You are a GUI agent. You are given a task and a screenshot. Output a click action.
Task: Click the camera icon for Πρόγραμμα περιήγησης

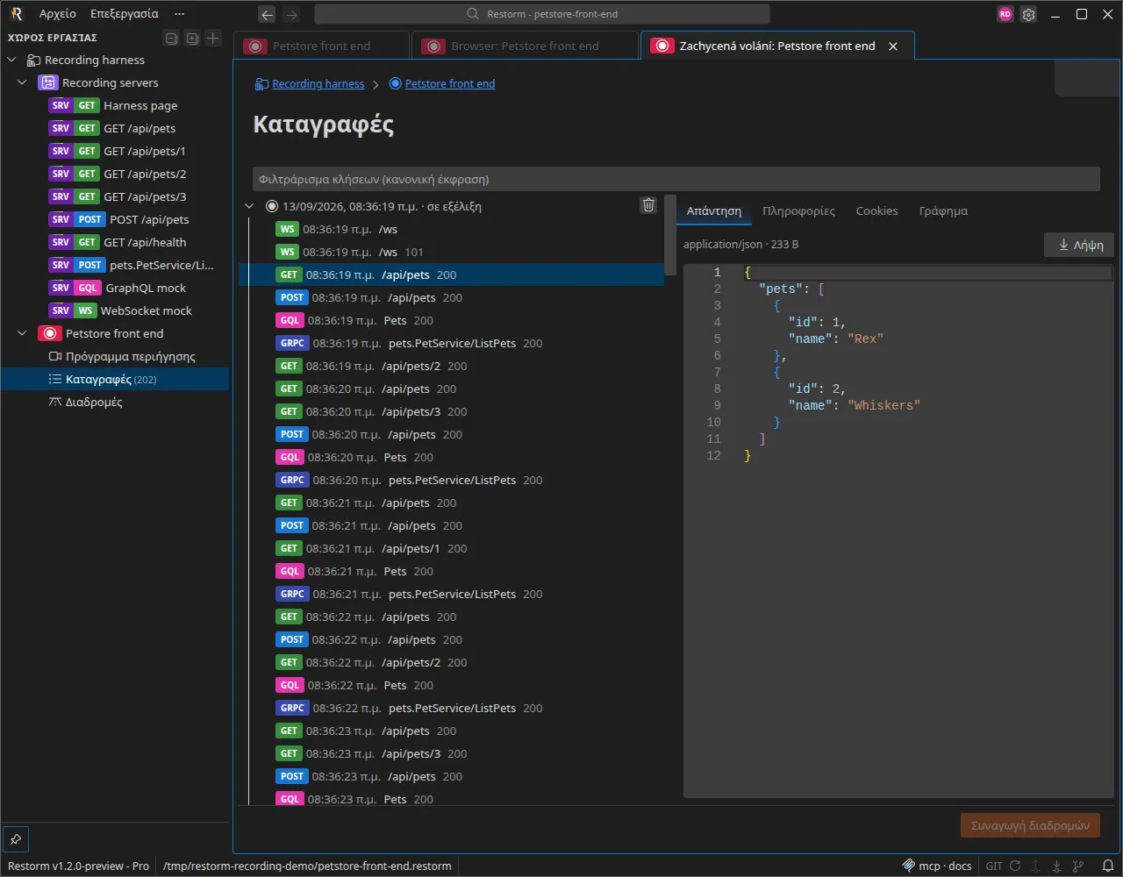point(55,357)
